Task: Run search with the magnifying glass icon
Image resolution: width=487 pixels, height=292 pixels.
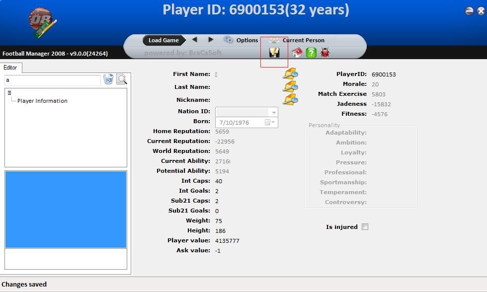Action: [x=121, y=79]
